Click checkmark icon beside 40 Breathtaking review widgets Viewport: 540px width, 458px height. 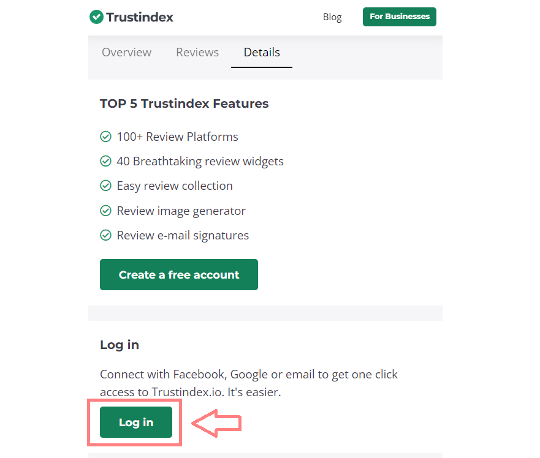(x=105, y=162)
